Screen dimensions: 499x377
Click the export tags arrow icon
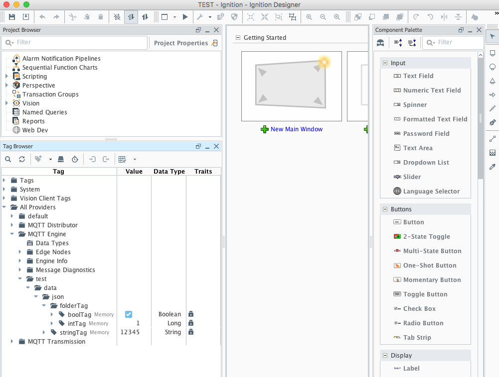(x=106, y=159)
